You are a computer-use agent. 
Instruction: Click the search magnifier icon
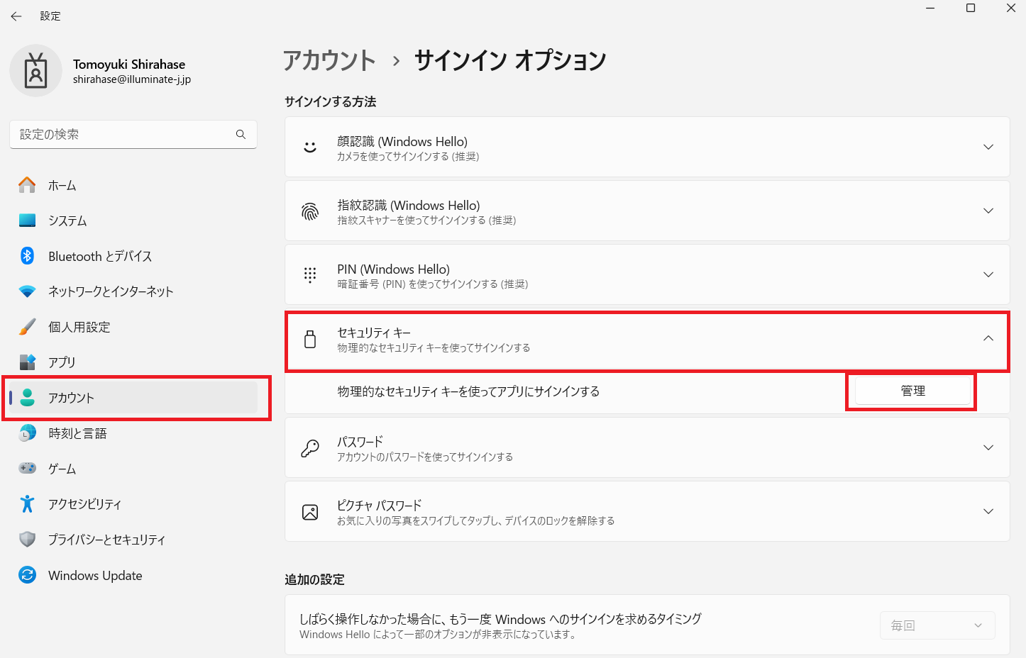pos(241,134)
